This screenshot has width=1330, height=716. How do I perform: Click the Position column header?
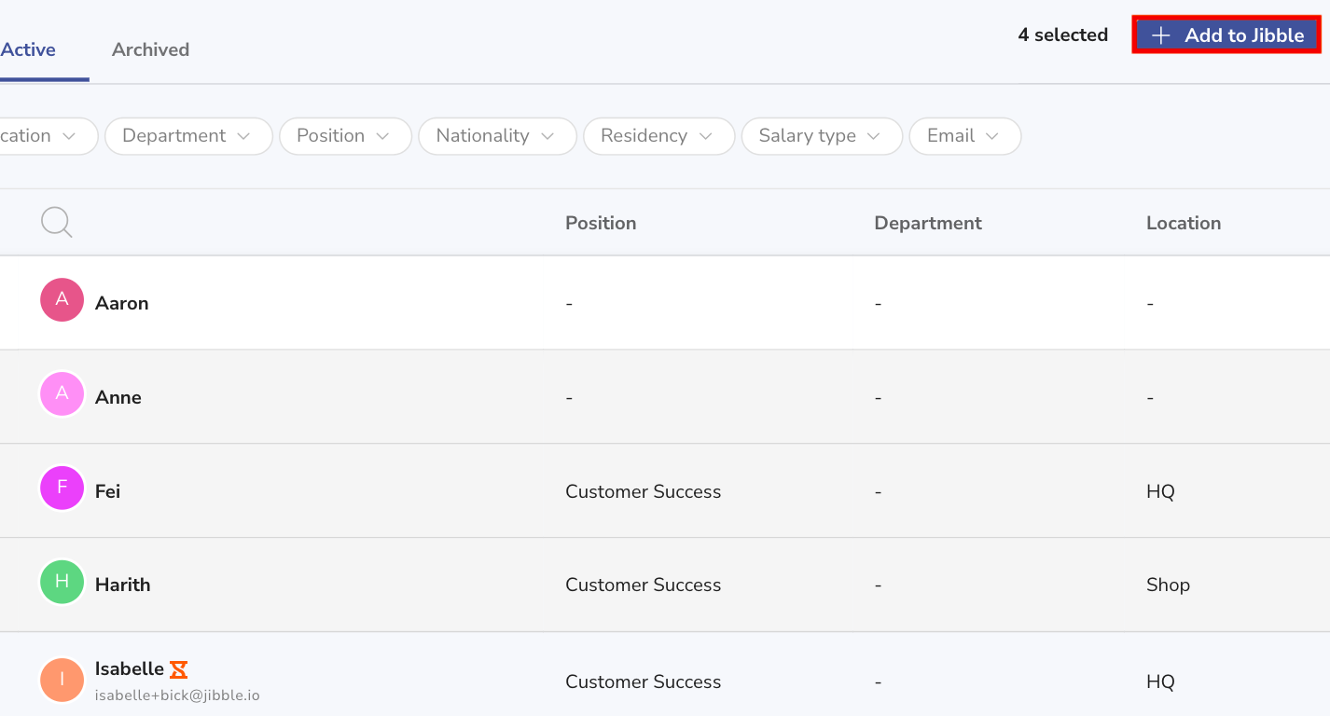(601, 223)
